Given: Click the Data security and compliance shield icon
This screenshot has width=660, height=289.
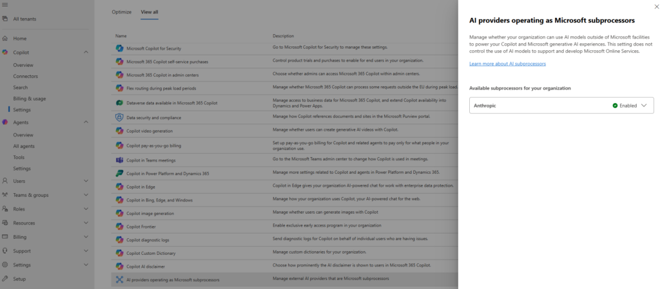Looking at the screenshot, I should 119,117.
